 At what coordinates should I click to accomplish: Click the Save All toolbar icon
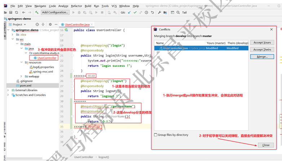11,12
